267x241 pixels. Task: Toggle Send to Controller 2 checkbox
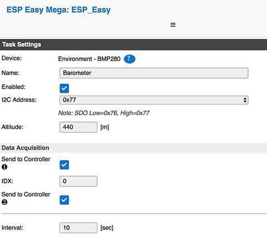tap(64, 200)
